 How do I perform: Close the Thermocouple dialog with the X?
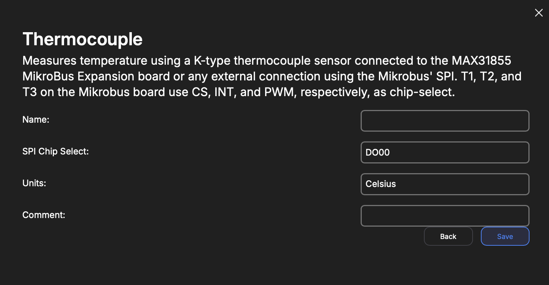click(x=539, y=13)
